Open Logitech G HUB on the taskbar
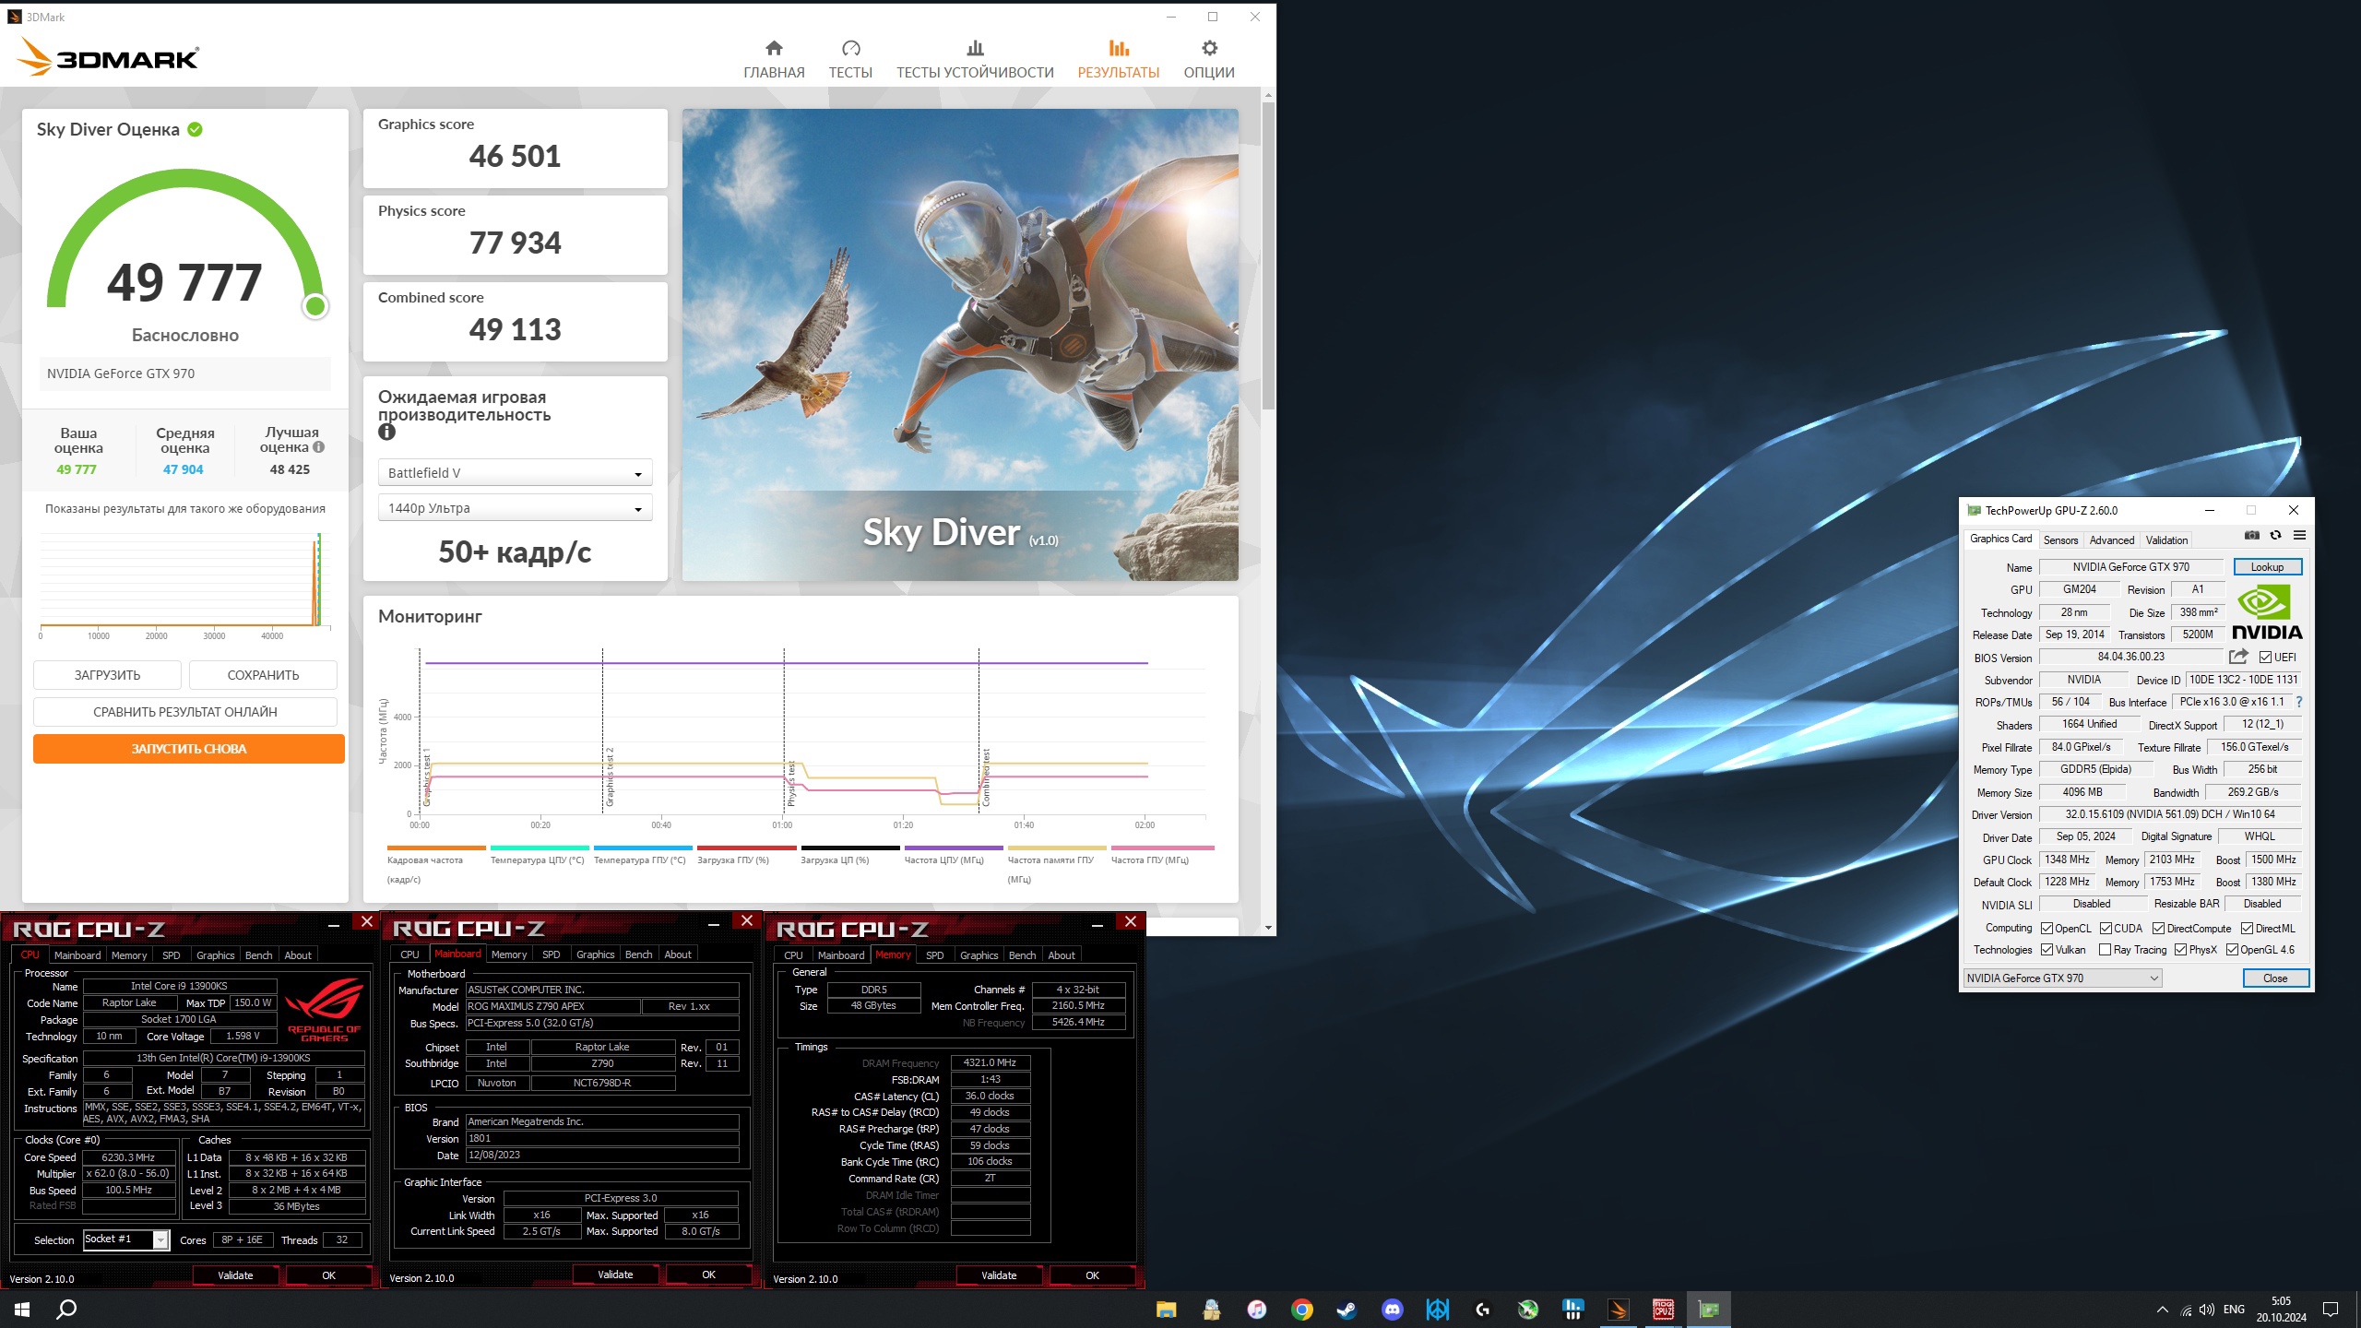The height and width of the screenshot is (1328, 2361). (1482, 1309)
